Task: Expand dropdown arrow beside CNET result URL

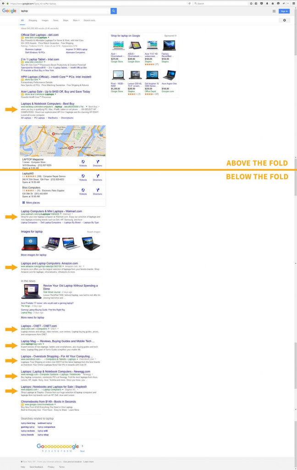Action: (49, 329)
